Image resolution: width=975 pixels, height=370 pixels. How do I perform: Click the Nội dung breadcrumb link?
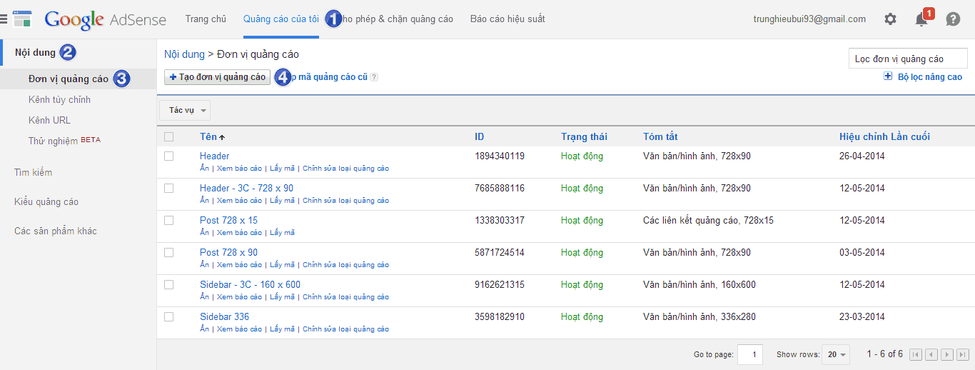[184, 54]
